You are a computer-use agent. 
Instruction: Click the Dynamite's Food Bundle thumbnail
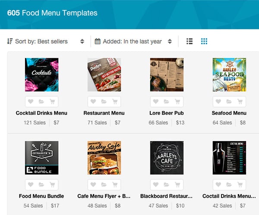(x=41, y=158)
